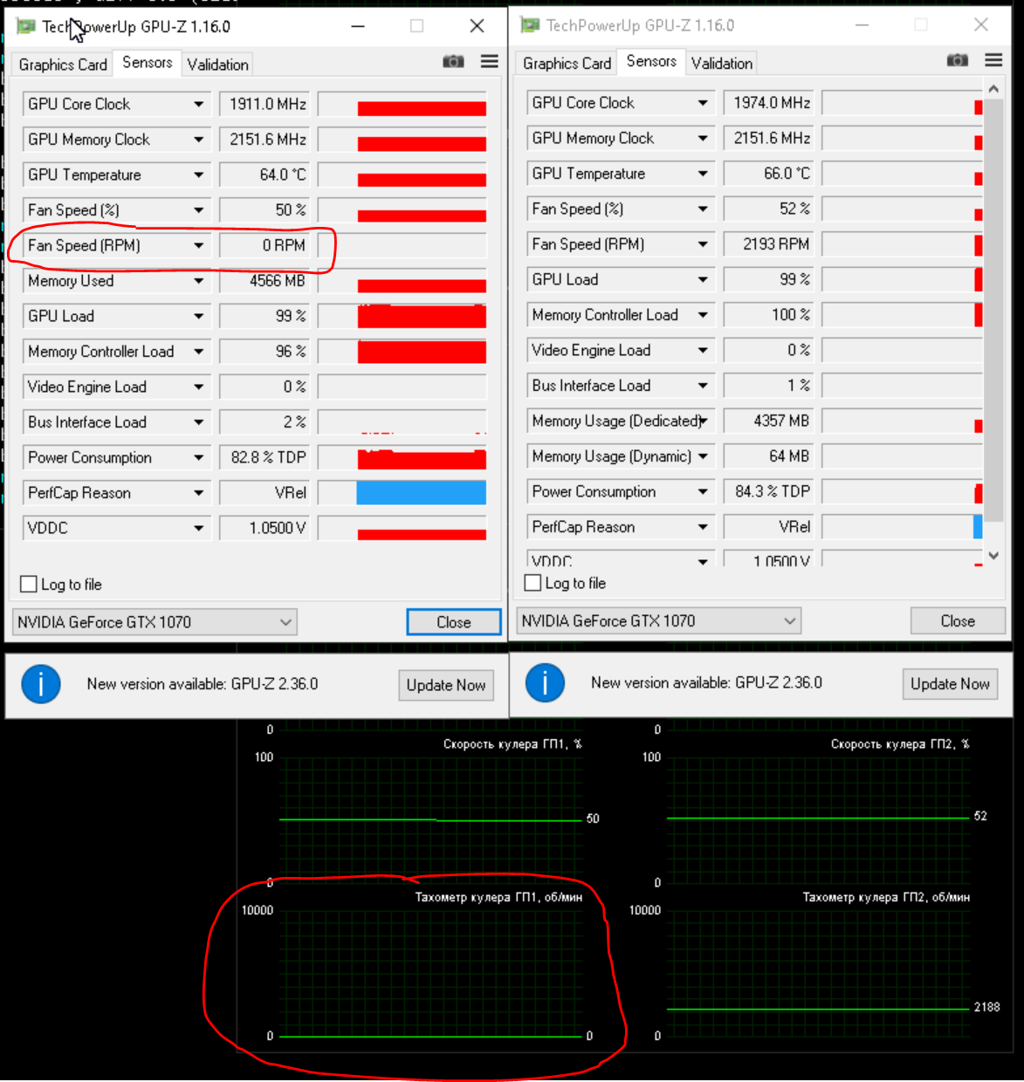
Task: Open the NVIDIA GeForce GTX 1070 card selector
Action: 285,621
